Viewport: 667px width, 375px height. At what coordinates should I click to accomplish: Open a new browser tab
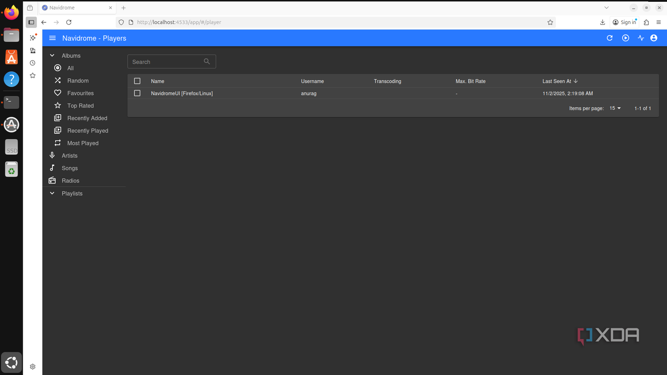[x=124, y=8]
